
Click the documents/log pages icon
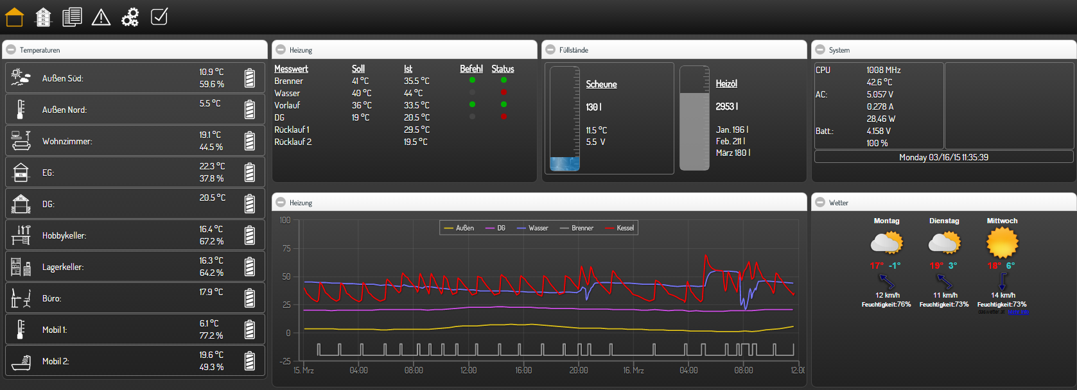(72, 17)
